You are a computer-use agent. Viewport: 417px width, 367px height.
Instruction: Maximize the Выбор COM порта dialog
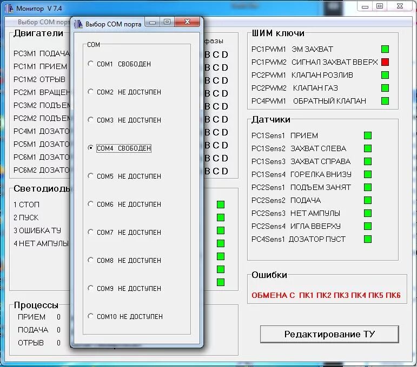[167, 22]
